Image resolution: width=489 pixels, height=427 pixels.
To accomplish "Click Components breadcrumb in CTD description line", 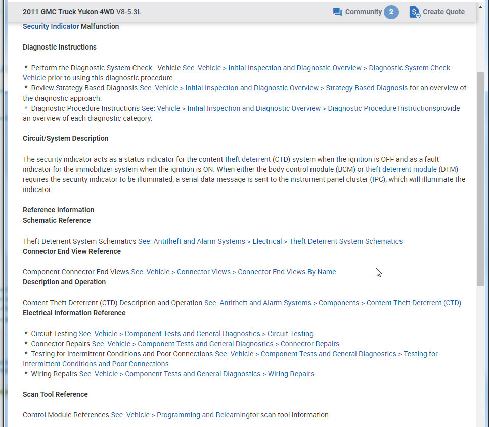I will click(339, 303).
